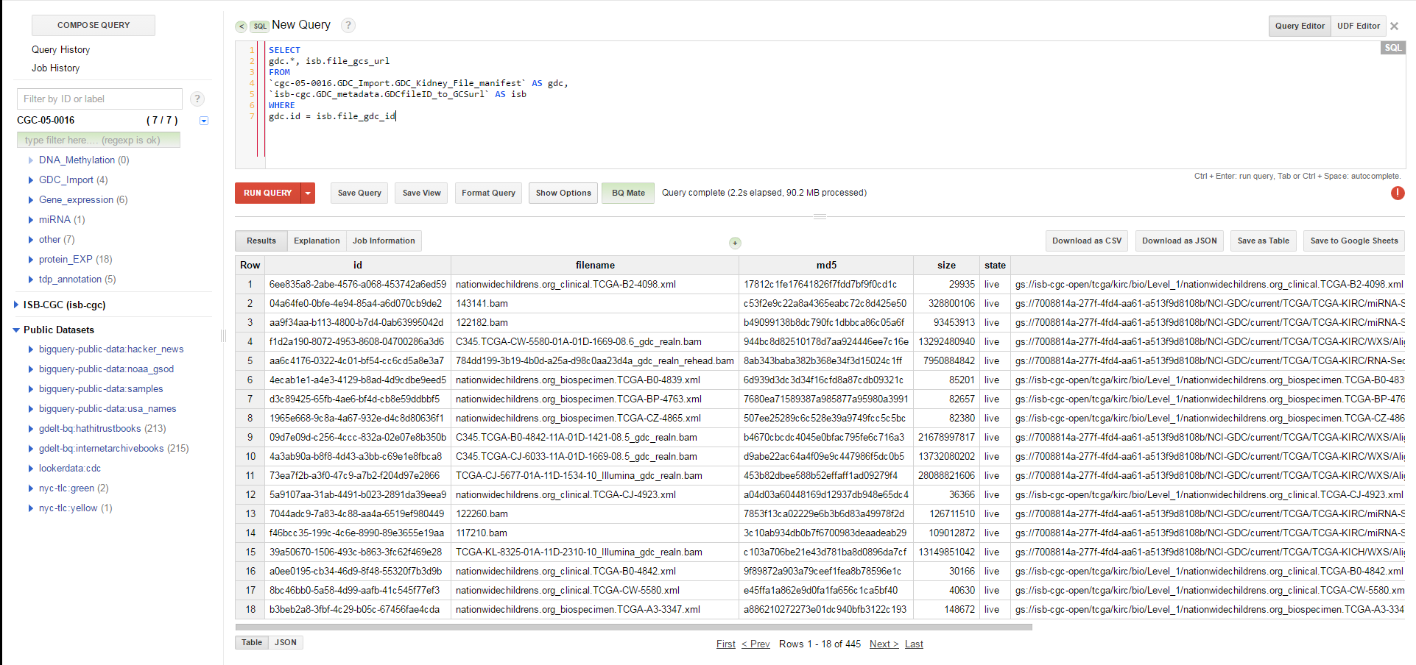1416x665 pixels.
Task: Switch results view to JSON
Action: tap(286, 642)
